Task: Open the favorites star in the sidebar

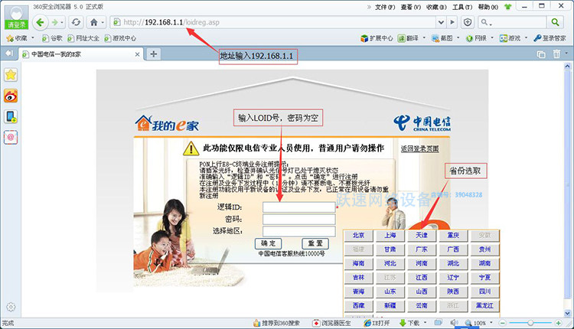Action: [x=11, y=75]
